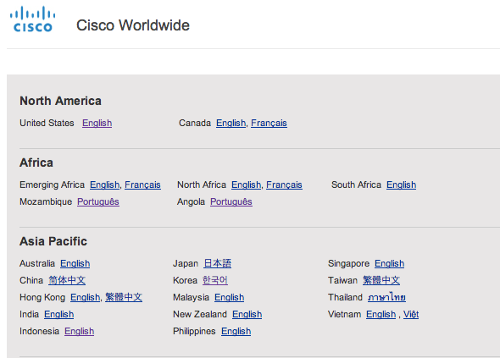Select Hong Kong English link
The height and width of the screenshot is (358, 500).
pos(85,297)
